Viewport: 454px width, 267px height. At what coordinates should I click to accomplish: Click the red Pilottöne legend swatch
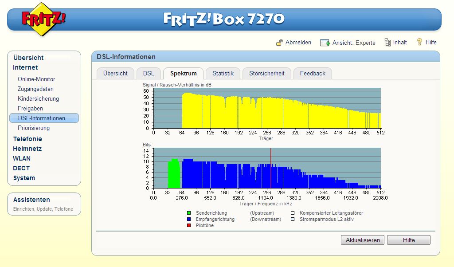pos(189,225)
